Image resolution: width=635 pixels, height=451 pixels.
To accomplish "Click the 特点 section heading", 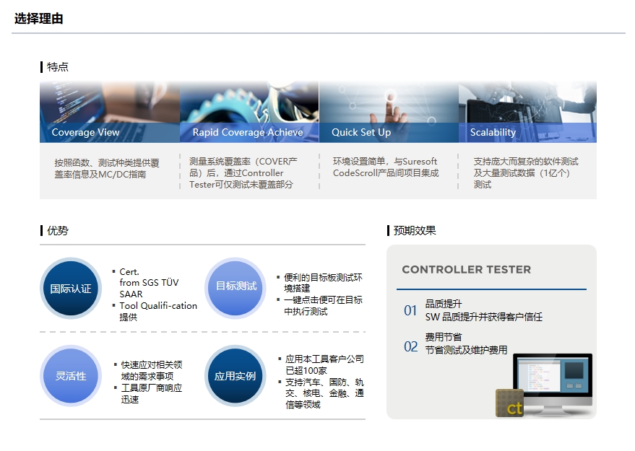I will click(x=58, y=66).
